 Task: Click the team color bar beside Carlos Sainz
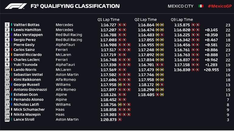(x=12, y=50)
